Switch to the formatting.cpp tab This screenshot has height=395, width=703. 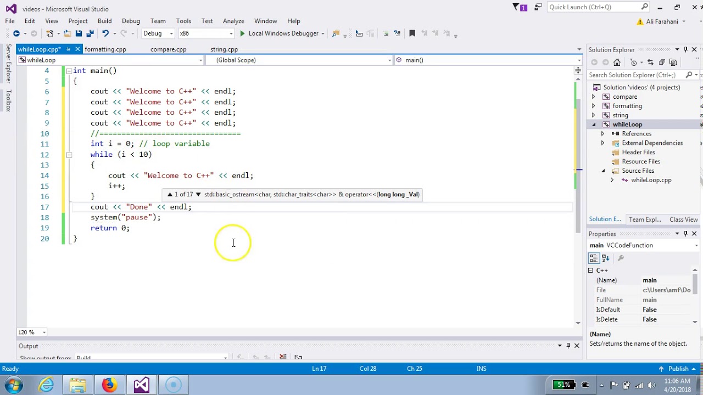(105, 49)
